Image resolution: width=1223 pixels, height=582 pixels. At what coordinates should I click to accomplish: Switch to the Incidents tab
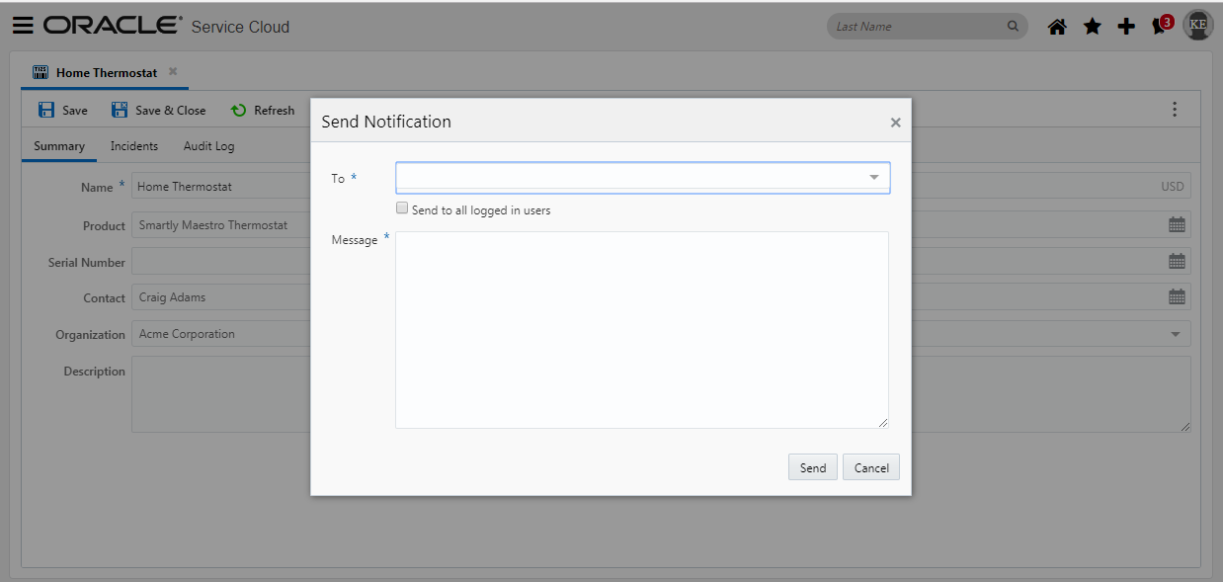click(133, 145)
